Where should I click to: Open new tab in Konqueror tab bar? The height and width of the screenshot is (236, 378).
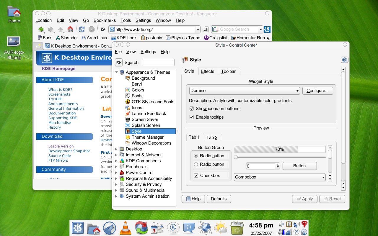[38, 46]
